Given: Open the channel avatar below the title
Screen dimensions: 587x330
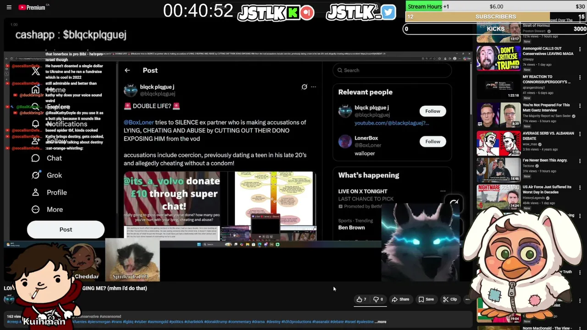Looking at the screenshot, I should point(9,300).
